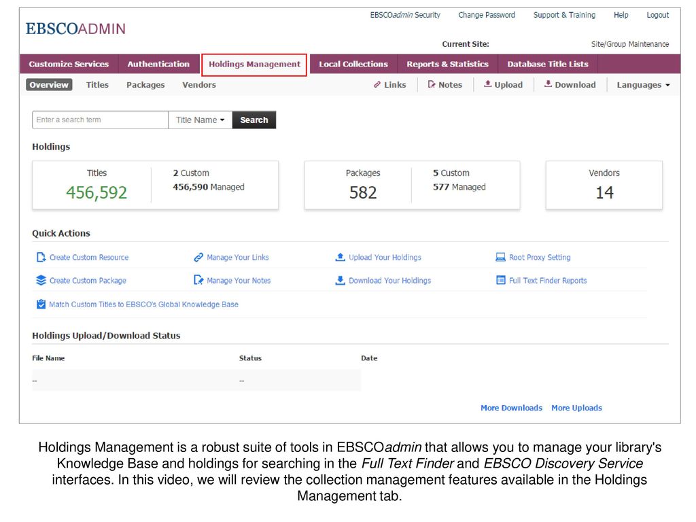Click the Full Text Finder Reports link text
This screenshot has width=696, height=522.
(x=548, y=281)
